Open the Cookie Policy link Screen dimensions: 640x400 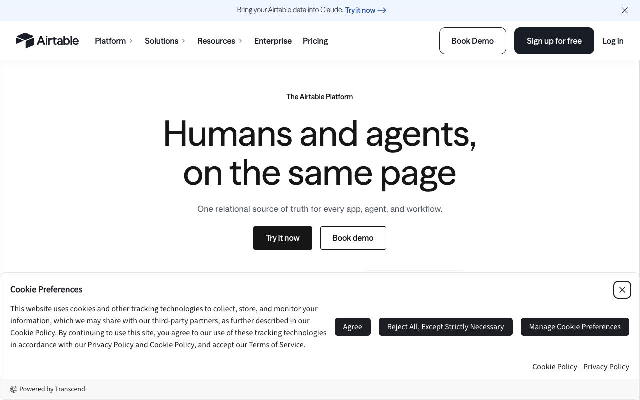coord(555,367)
